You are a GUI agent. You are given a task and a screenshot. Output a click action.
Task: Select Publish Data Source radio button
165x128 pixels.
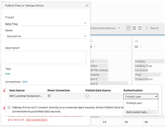coord(87,96)
